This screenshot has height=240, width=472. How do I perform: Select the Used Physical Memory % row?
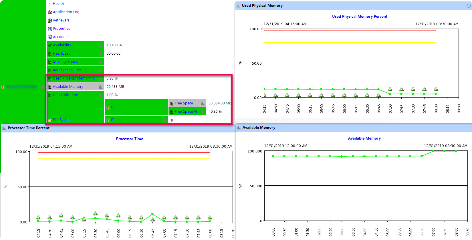click(x=74, y=78)
